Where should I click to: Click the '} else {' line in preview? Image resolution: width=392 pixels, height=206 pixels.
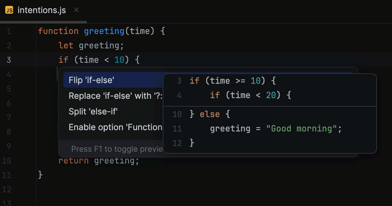pyautogui.click(x=210, y=114)
